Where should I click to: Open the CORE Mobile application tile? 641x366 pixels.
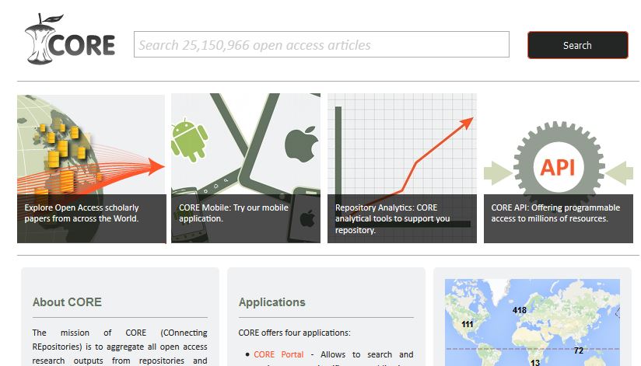click(x=246, y=169)
